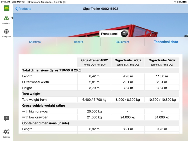Select the Outer wheel width row label
This screenshot has height=141, width=188.
[x=36, y=82]
